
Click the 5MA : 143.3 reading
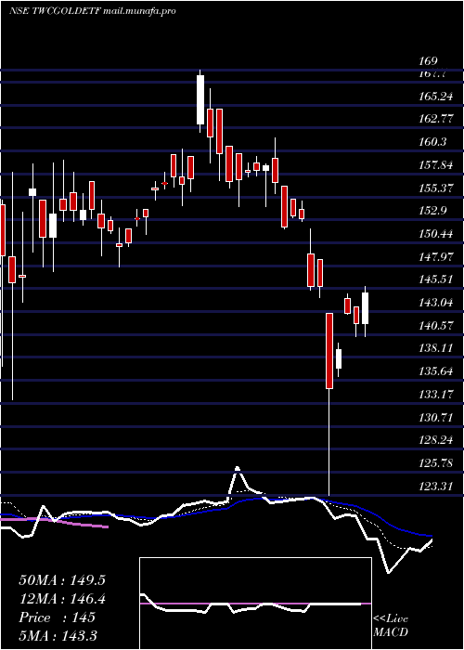(x=58, y=635)
